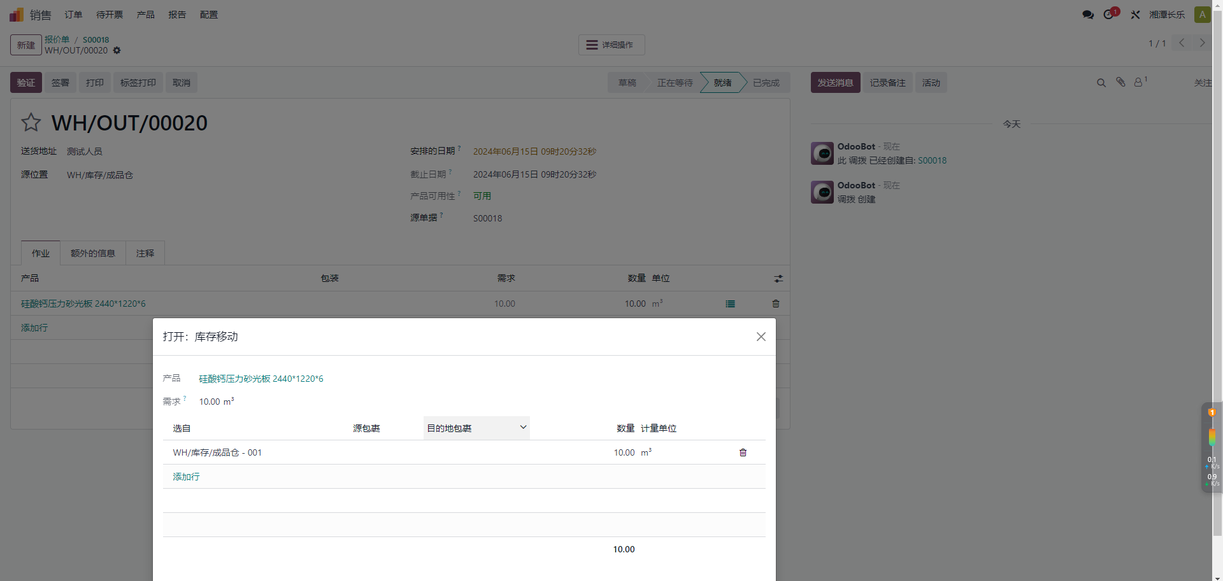Open the 报告 menu
Image resolution: width=1223 pixels, height=581 pixels.
click(x=177, y=15)
